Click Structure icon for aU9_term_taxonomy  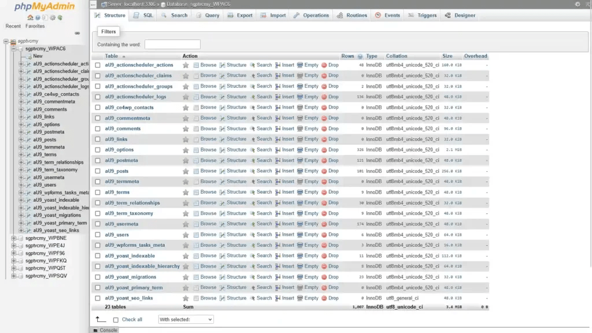(x=222, y=213)
